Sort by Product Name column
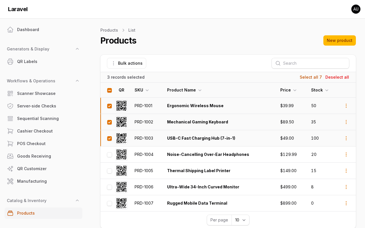The width and height of the screenshot is (365, 228). [x=184, y=90]
